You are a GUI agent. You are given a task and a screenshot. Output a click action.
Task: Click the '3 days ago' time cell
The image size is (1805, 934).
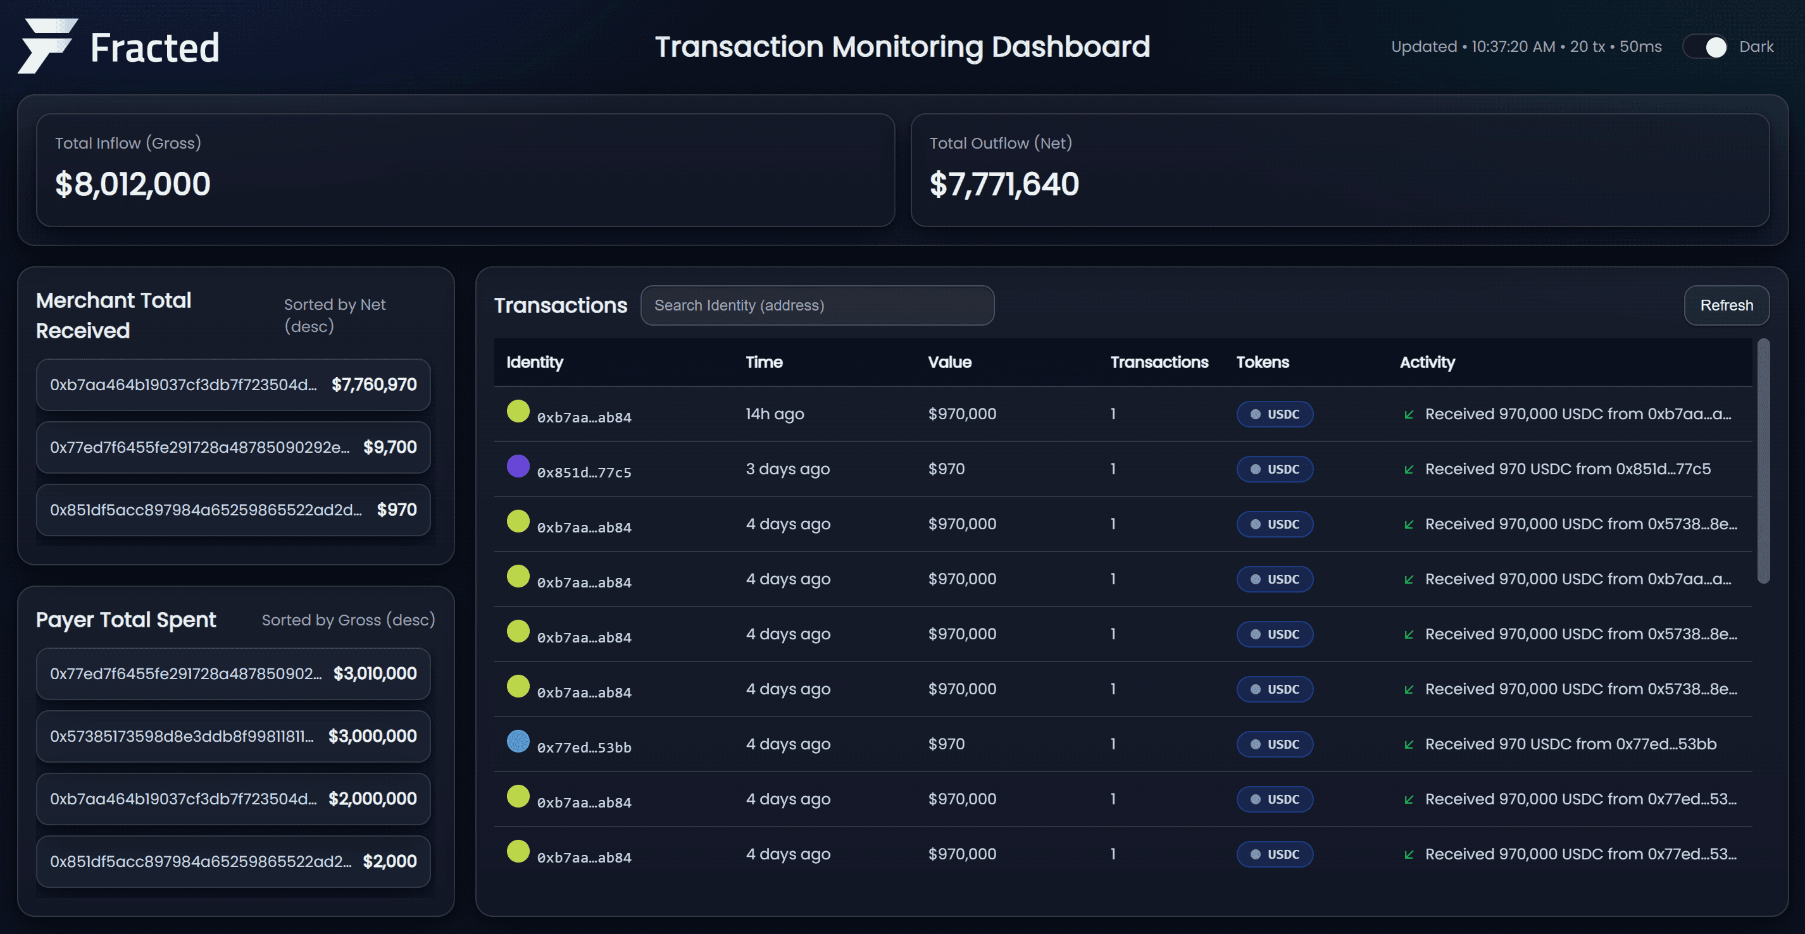(x=787, y=469)
